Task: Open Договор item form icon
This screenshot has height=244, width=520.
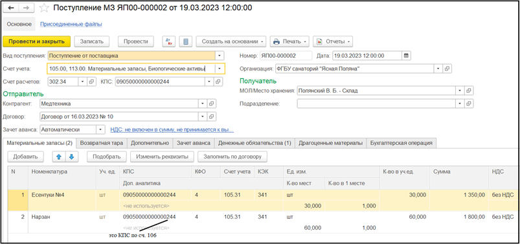Action: click(212, 116)
